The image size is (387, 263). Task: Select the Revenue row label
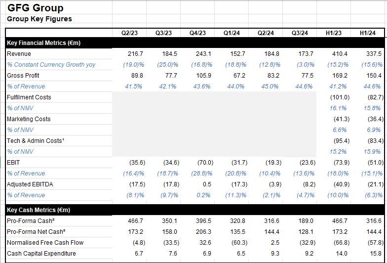click(19, 54)
